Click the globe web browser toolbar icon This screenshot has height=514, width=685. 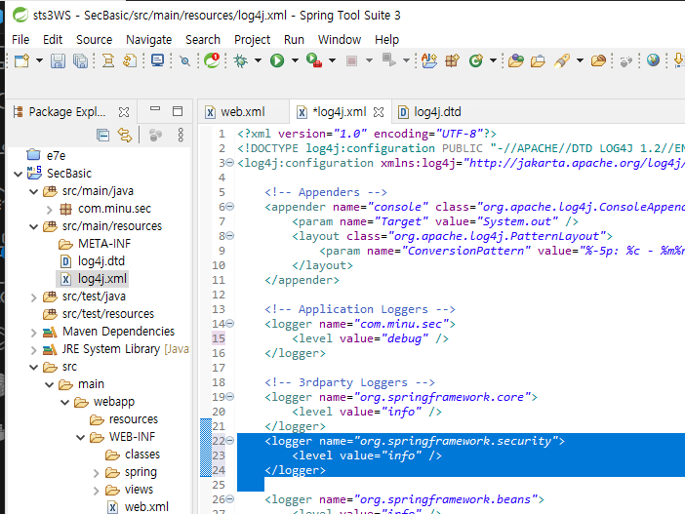[x=653, y=59]
